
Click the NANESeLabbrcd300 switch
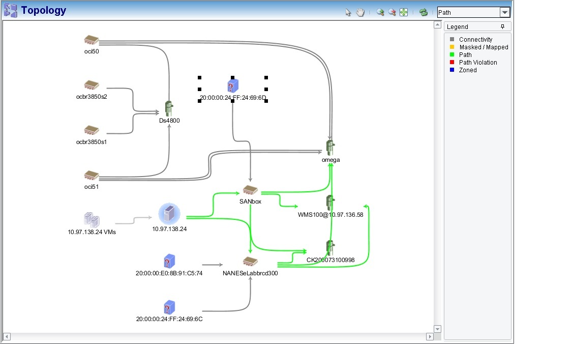coord(250,262)
